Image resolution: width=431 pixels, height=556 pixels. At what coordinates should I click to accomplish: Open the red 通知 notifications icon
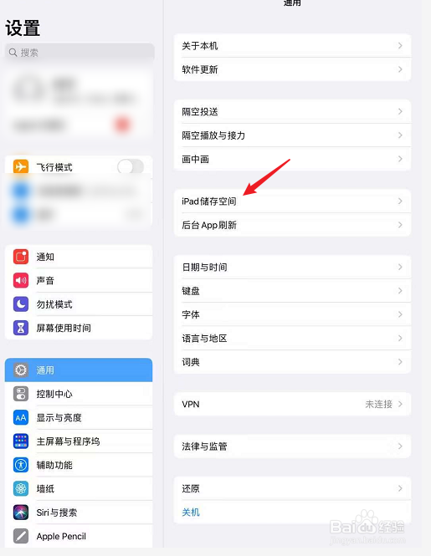click(x=21, y=257)
